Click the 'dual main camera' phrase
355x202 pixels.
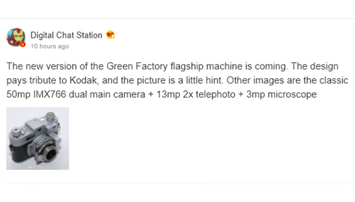(x=107, y=94)
